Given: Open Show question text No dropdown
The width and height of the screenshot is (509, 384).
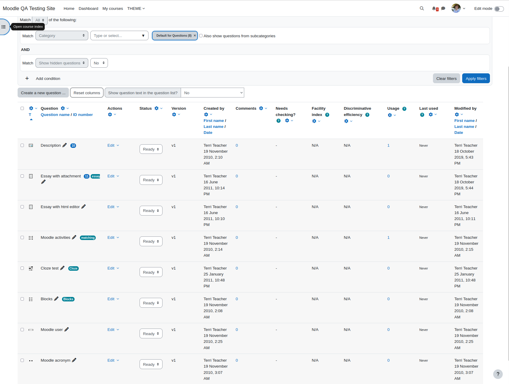Looking at the screenshot, I should click(x=212, y=93).
